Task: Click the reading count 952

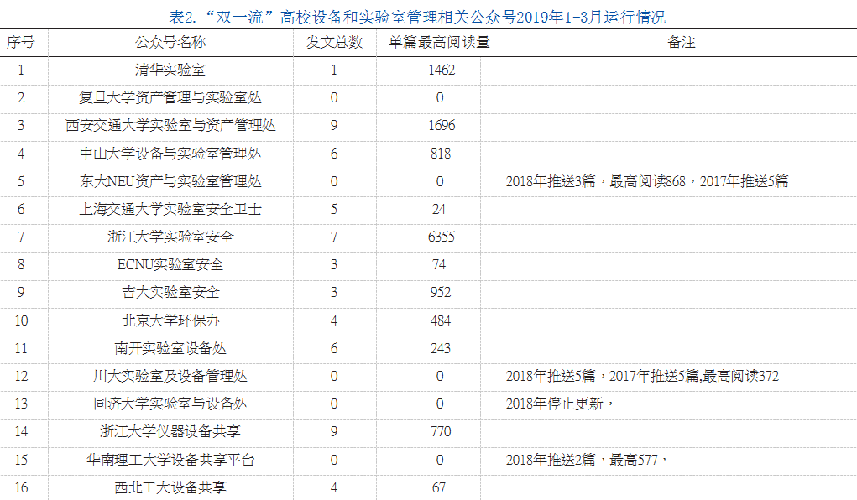Action: tap(441, 292)
